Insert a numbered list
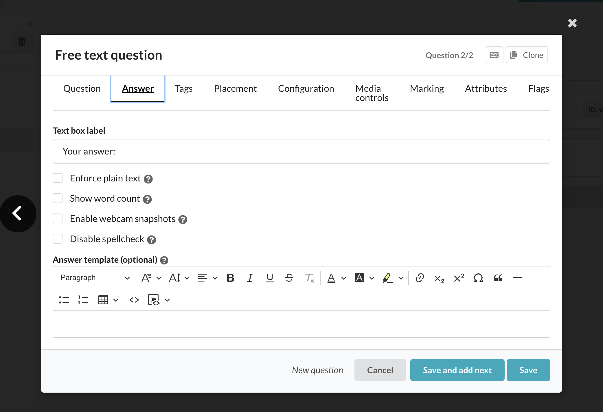 (x=83, y=300)
